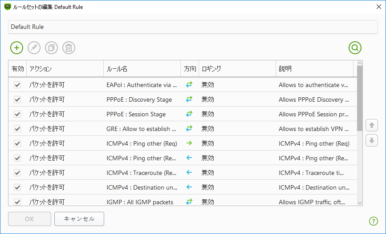The width and height of the screenshot is (386, 234).
Task: Click the アクション column header
Action: pos(65,69)
